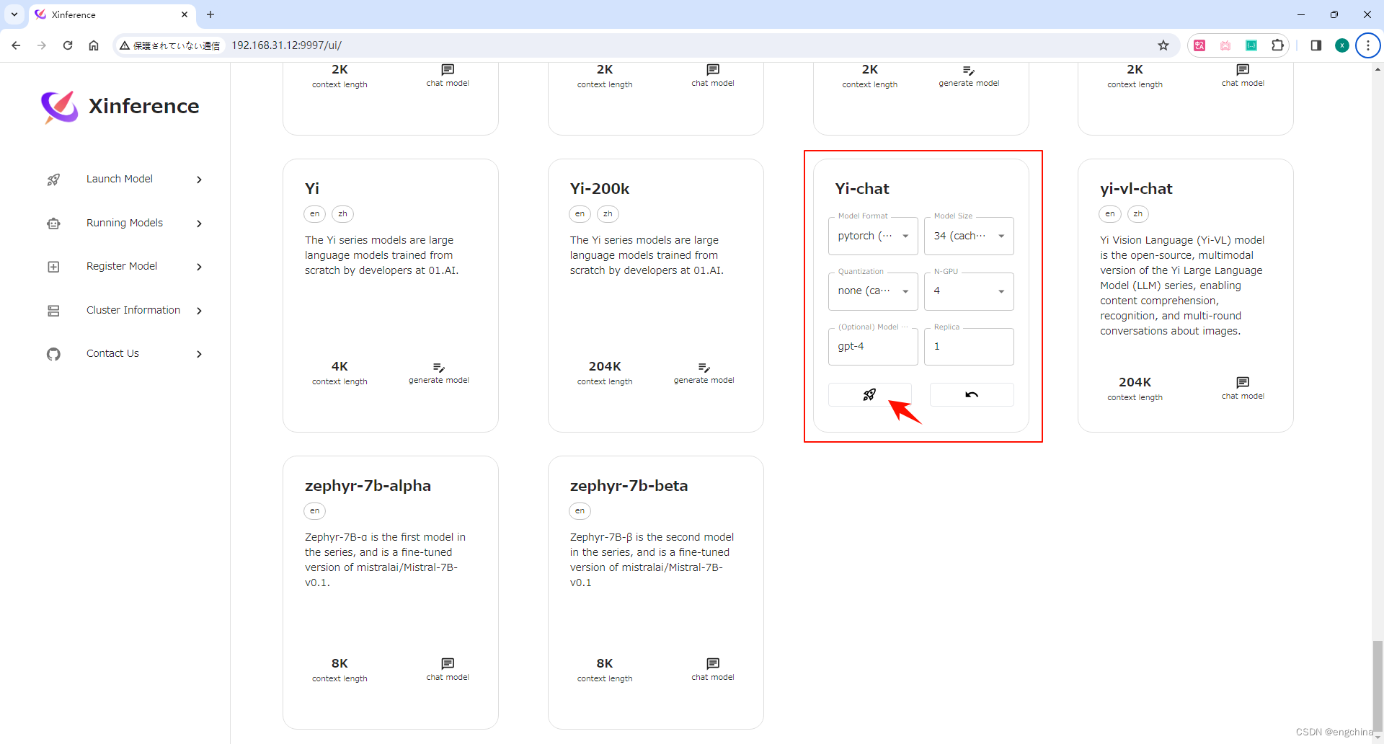Viewport: 1384px width, 744px height.
Task: Click the browser forward arrow
Action: (42, 45)
